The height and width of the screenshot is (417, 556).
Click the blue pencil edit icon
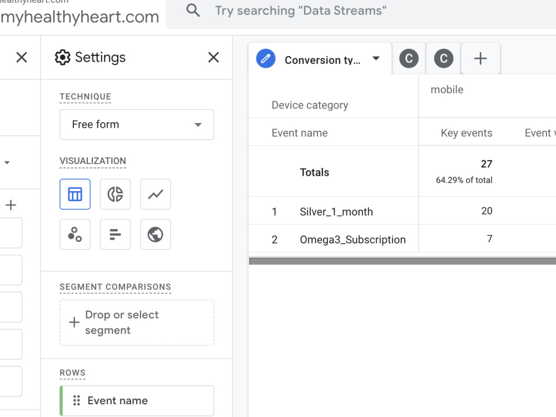[266, 58]
